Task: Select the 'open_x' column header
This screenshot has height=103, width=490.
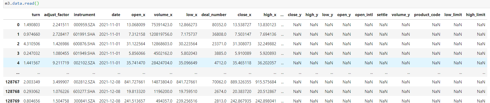Action: coord(138,15)
